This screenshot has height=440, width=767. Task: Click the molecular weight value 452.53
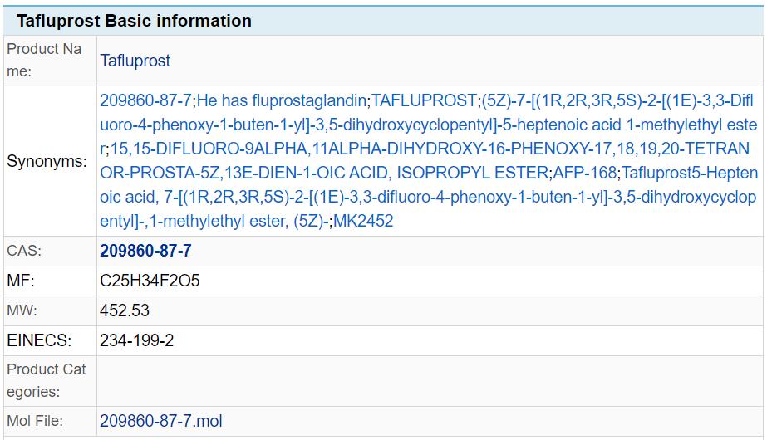[x=125, y=310]
